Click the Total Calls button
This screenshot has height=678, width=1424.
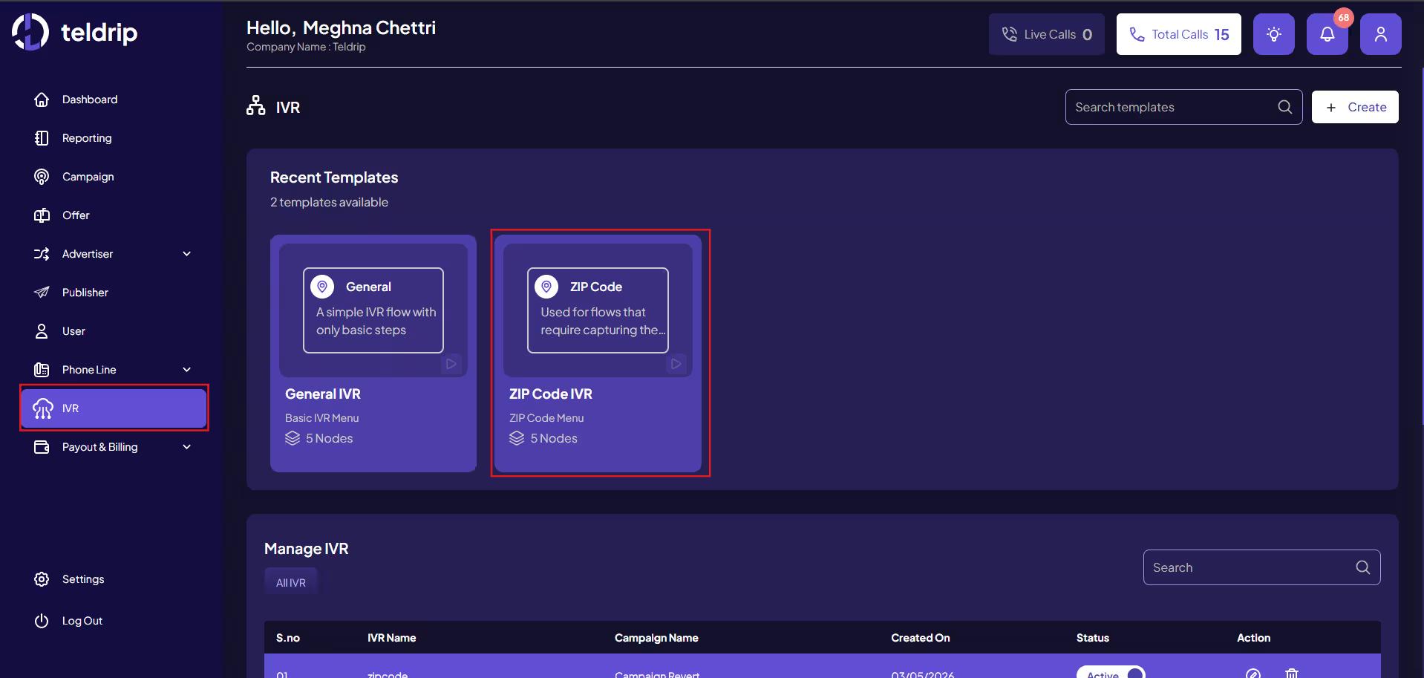(x=1178, y=34)
